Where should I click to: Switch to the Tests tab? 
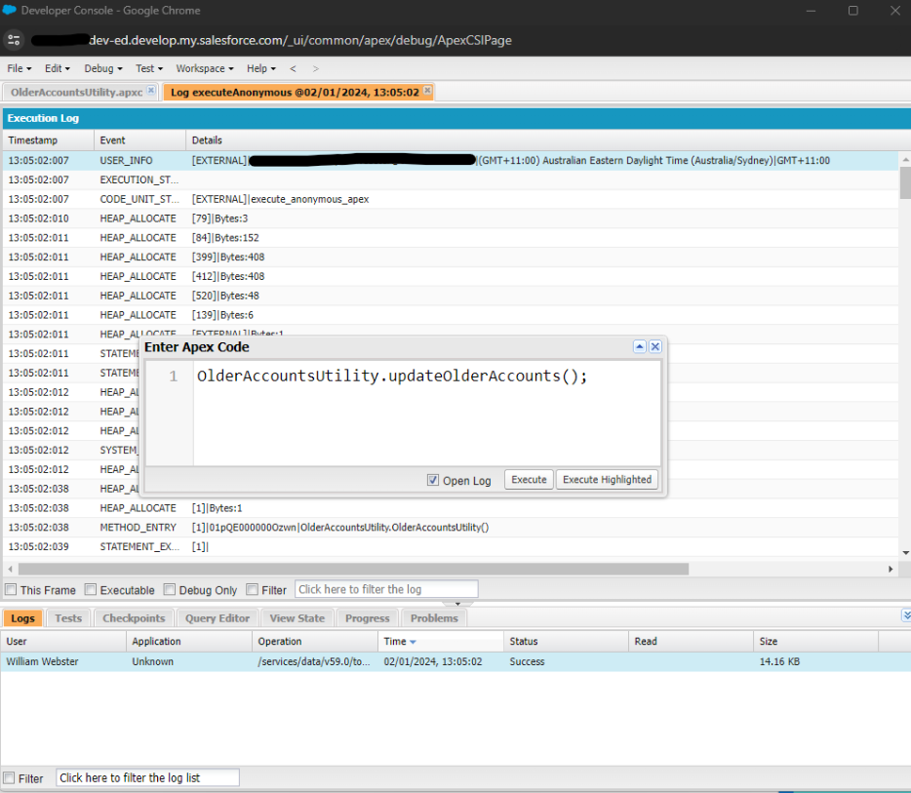pyautogui.click(x=68, y=618)
